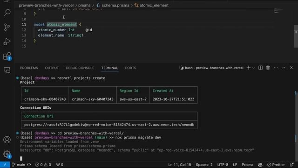Open terminal panel more actions menu
The width and height of the screenshot is (298, 168).
[276, 68]
